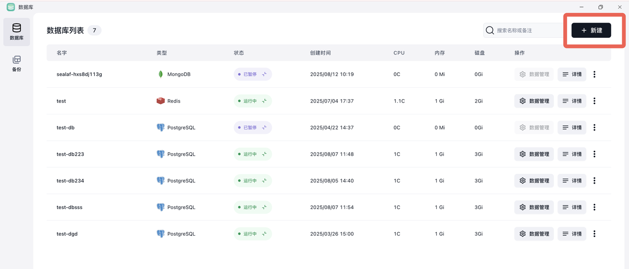Click PostgreSQL icon for test-dgd
Viewport: 629px width, 269px height.
pos(161,234)
